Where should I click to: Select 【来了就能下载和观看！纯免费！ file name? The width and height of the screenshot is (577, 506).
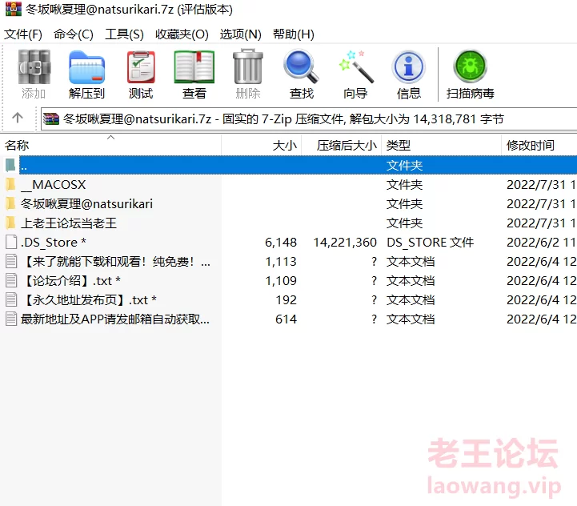tap(115, 261)
